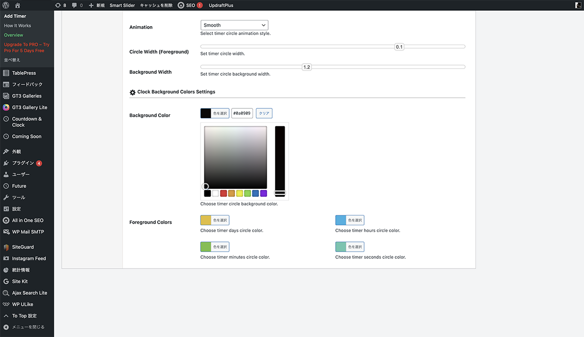Open Instagram Feed camera icon
Image resolution: width=584 pixels, height=337 pixels.
[x=6, y=258]
